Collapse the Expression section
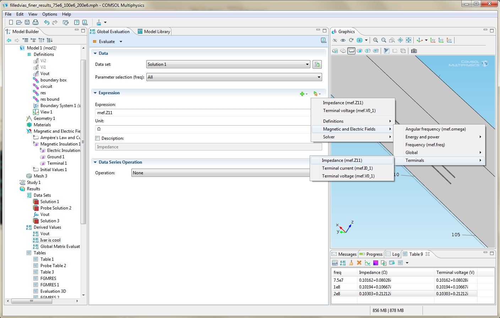Image resolution: width=500 pixels, height=318 pixels. (x=95, y=93)
